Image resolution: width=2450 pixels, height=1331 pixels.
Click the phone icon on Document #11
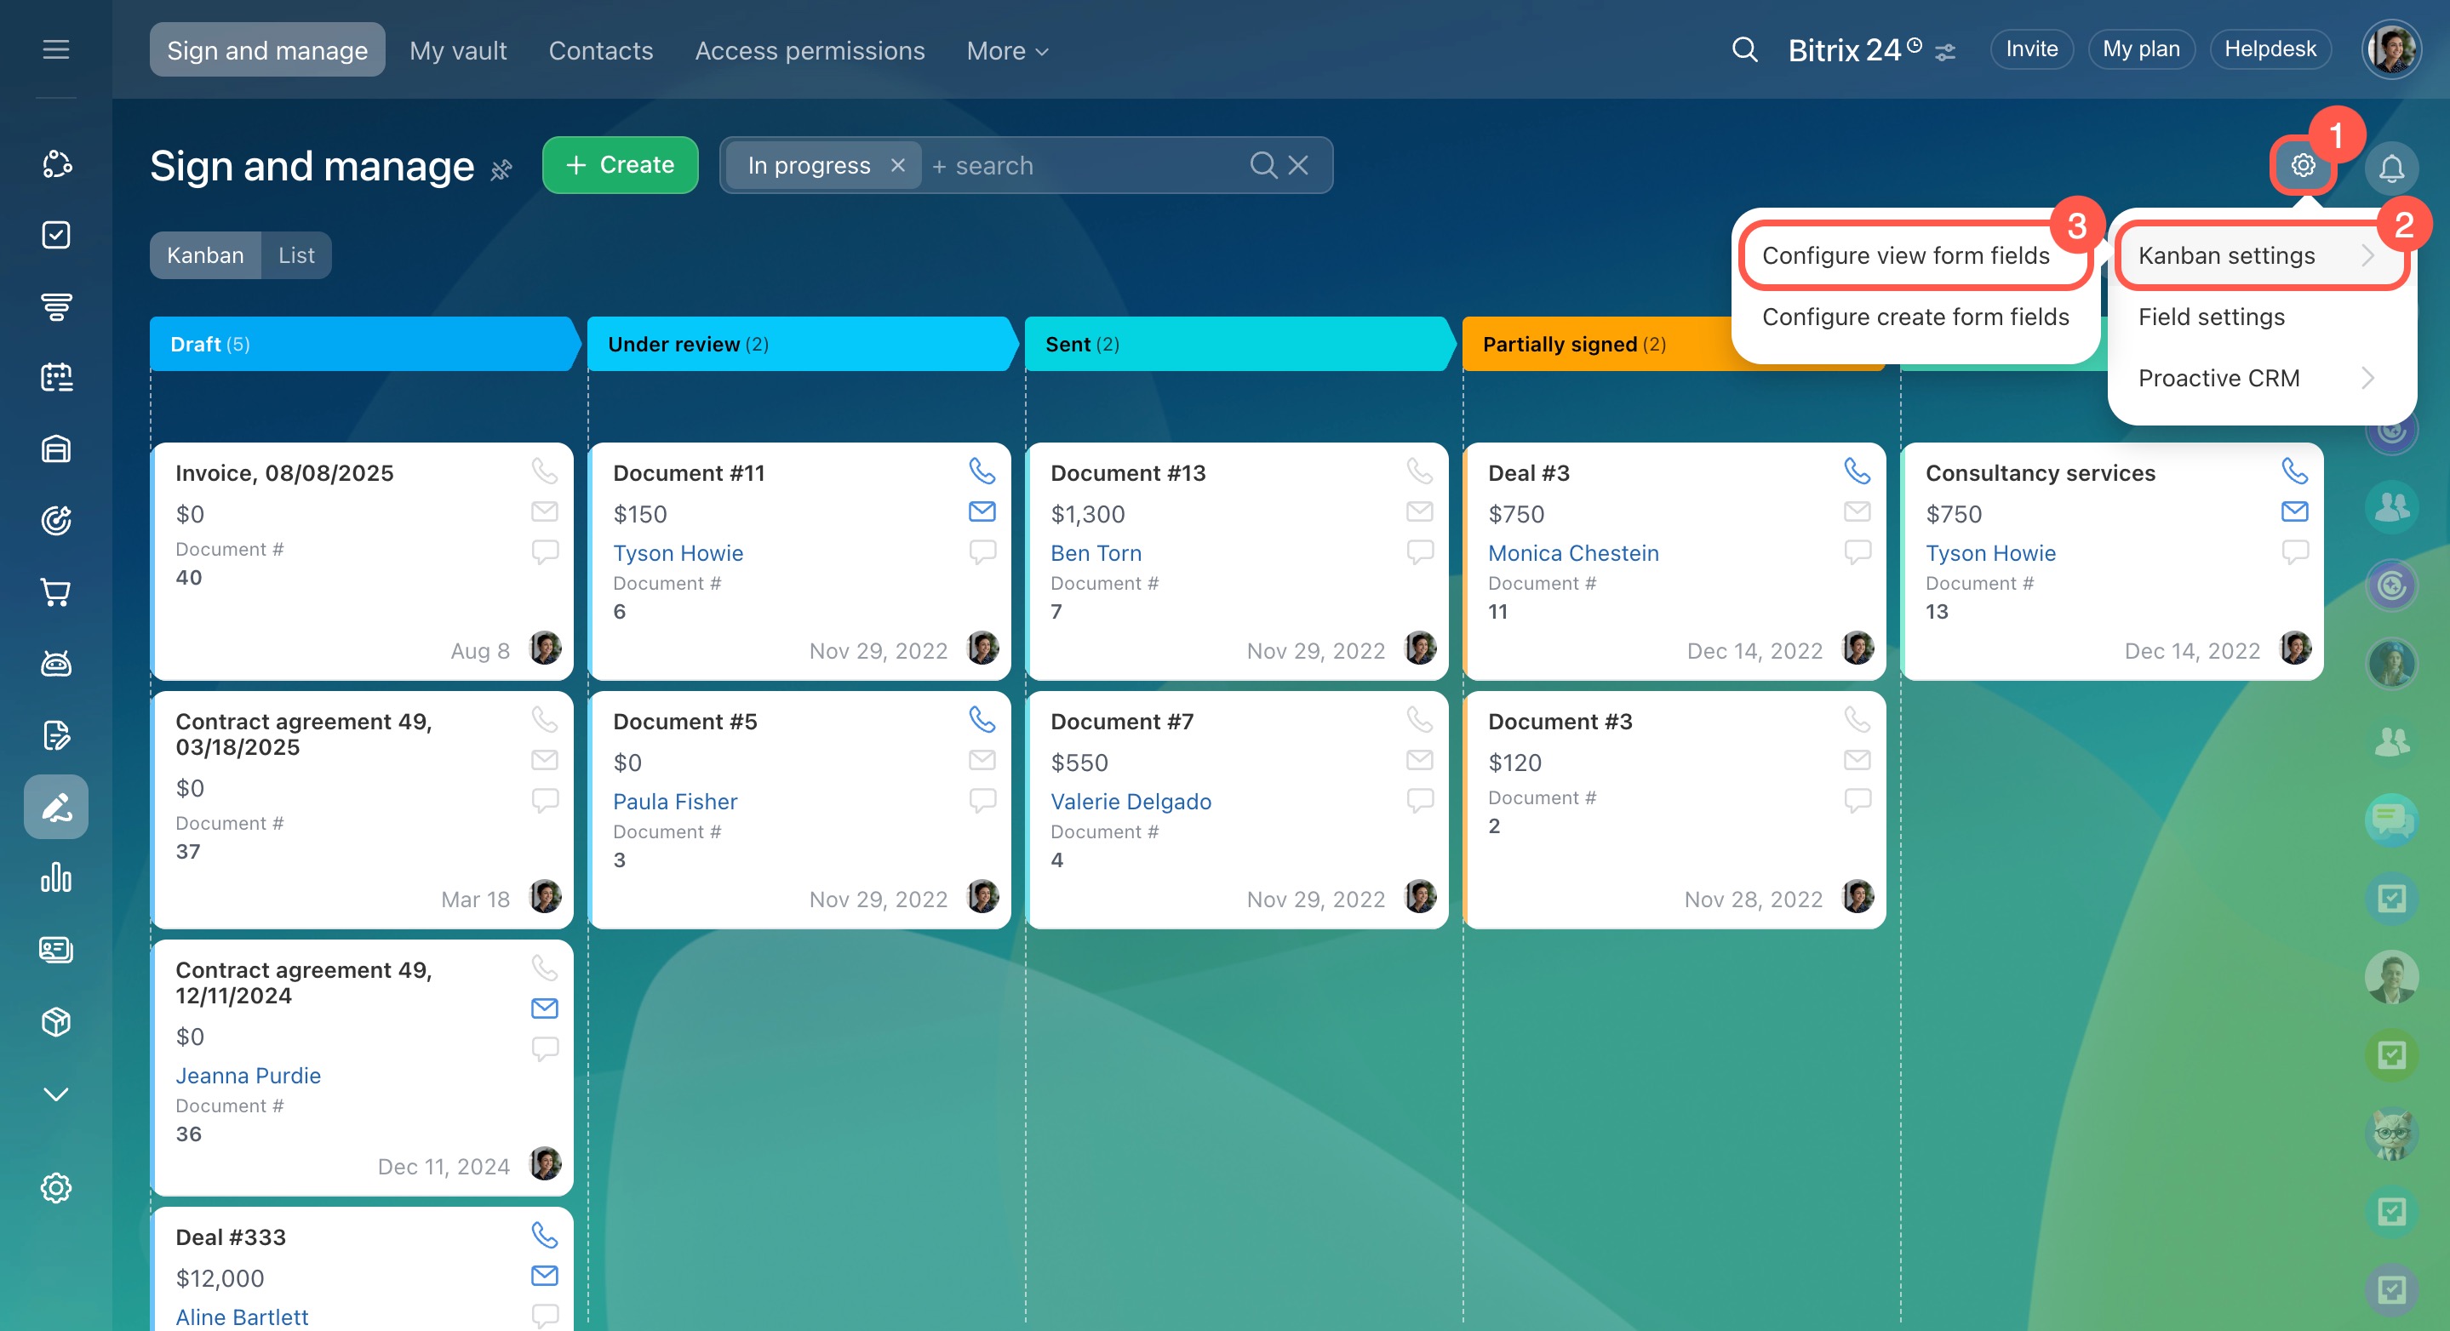(982, 471)
